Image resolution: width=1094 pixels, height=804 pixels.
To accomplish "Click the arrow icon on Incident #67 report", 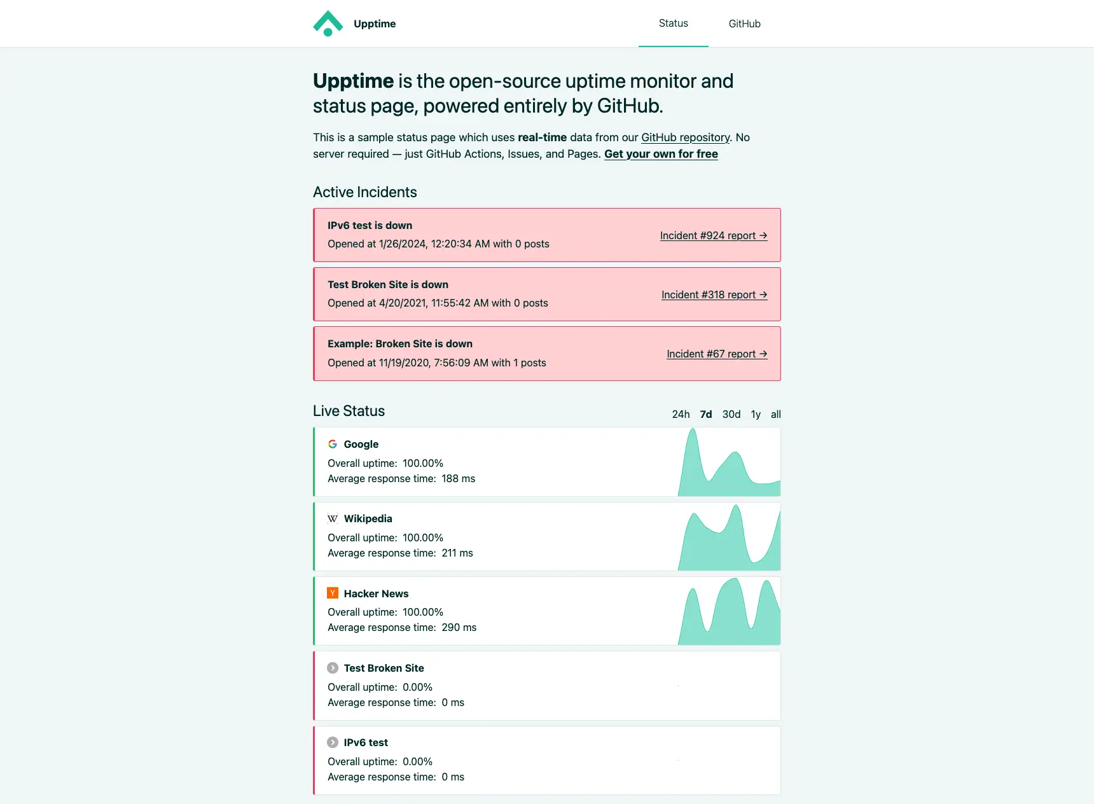I will click(x=763, y=354).
